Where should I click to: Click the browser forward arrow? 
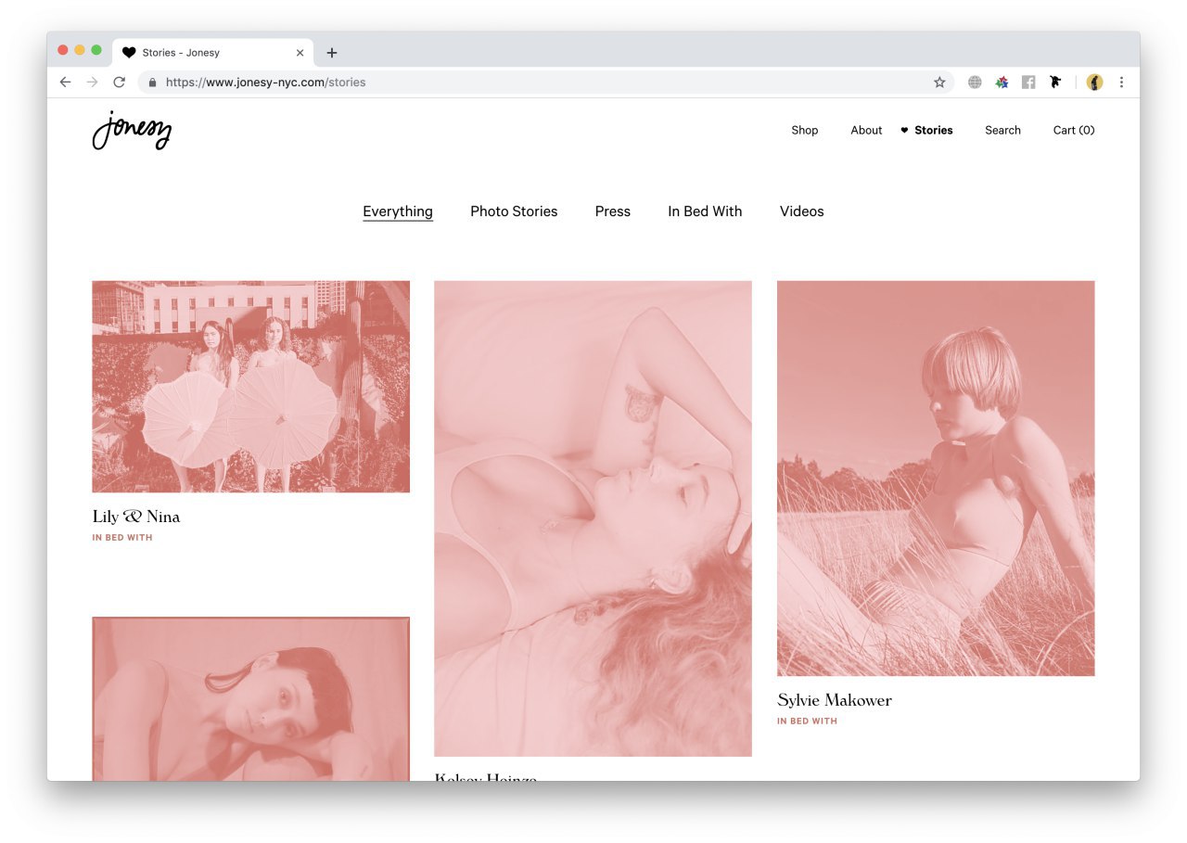pos(92,82)
